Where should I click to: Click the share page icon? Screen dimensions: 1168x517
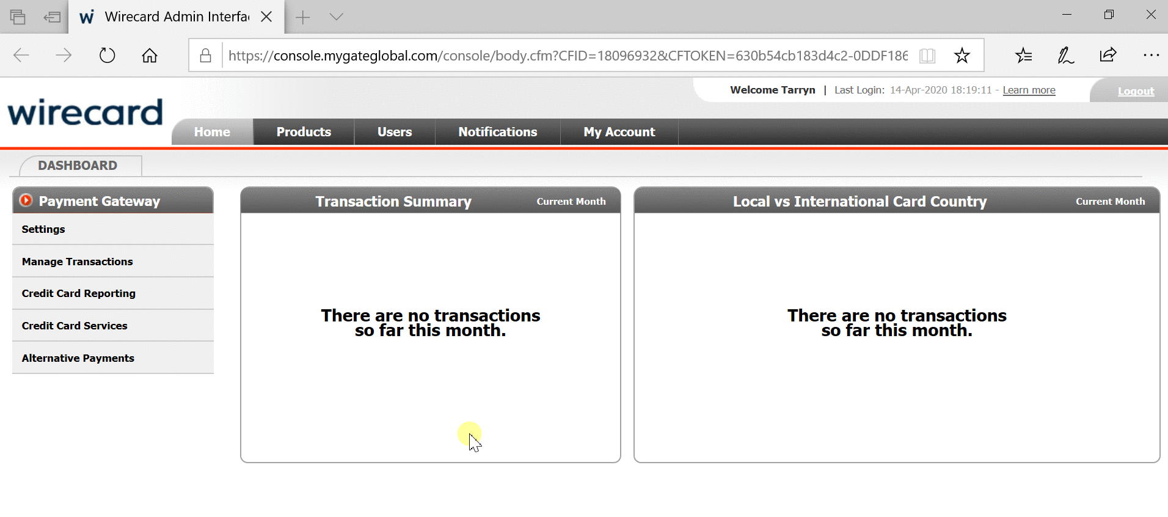[x=1108, y=55]
